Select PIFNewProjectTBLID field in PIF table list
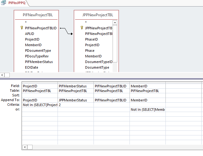203x156 pixels. pos(41,28)
